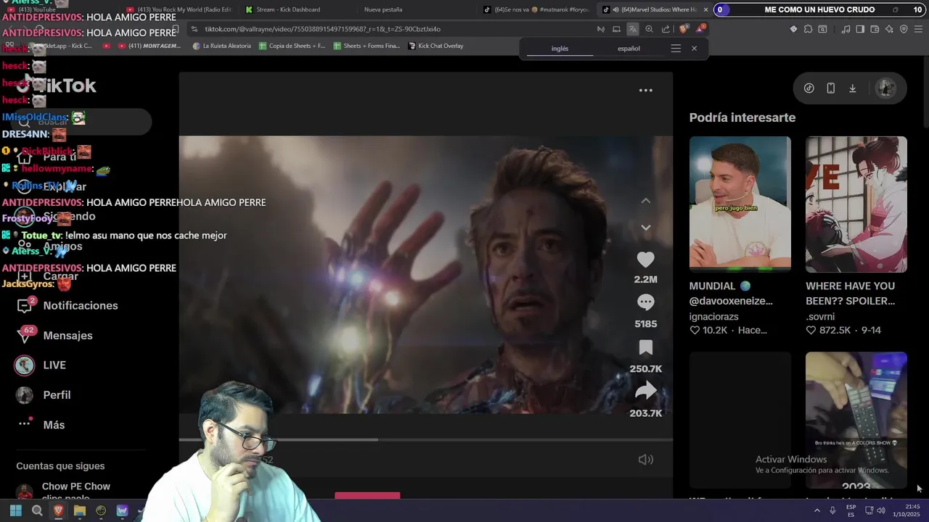The image size is (929, 522).
Task: Open comments via speech bubble icon
Action: [645, 302]
